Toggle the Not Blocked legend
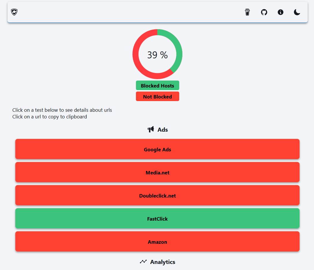The height and width of the screenshot is (270, 314). [x=157, y=97]
